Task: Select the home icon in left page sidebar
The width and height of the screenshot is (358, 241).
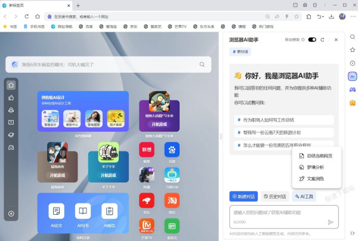Action: (11, 85)
